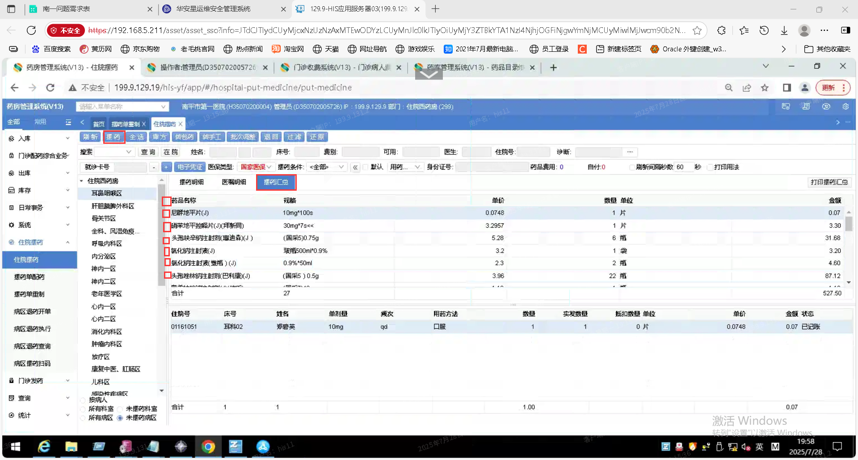858x460 pixels.
Task: Click the blue plus button beside the card number
Action: point(166,167)
